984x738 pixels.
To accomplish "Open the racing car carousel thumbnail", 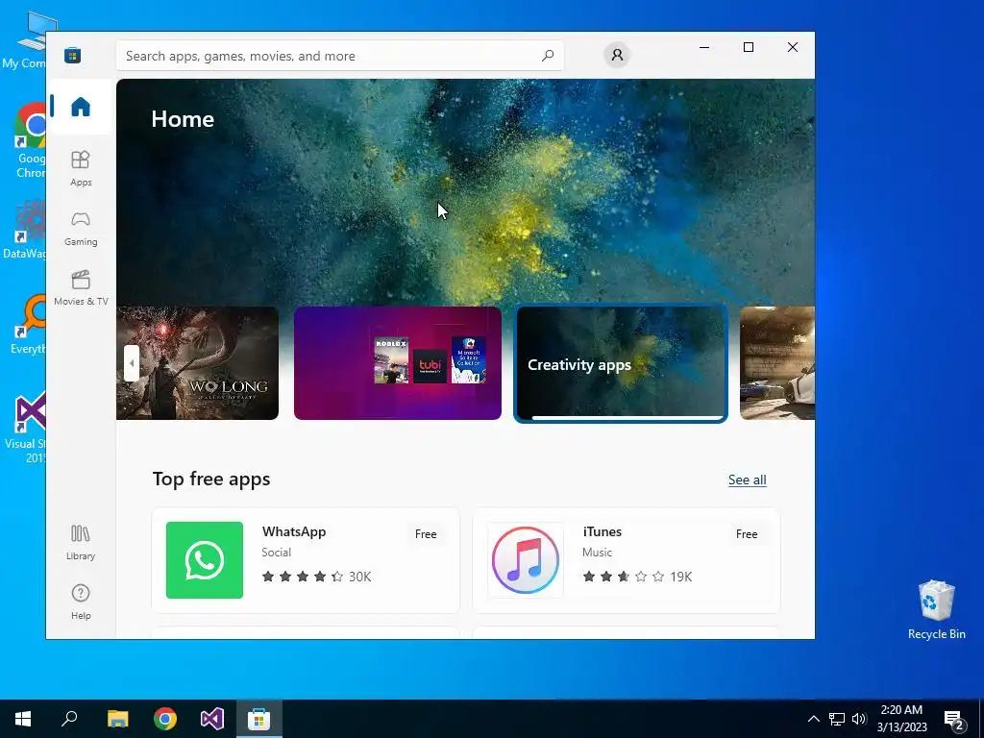I will click(776, 362).
